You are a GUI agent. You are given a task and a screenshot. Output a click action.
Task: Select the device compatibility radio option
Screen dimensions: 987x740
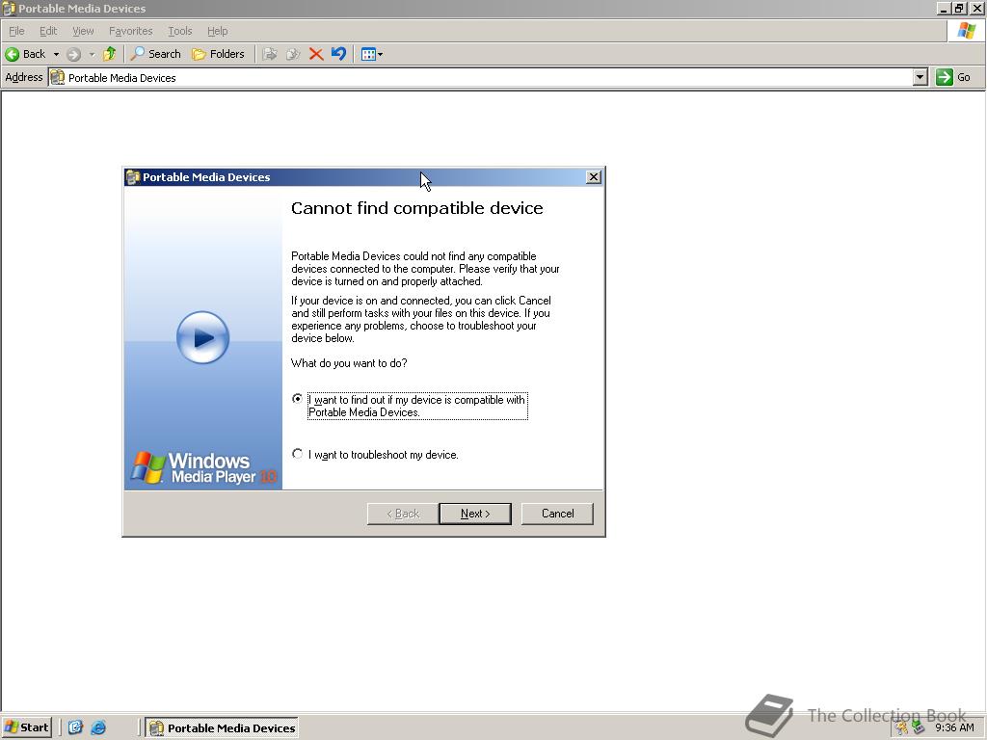(297, 398)
